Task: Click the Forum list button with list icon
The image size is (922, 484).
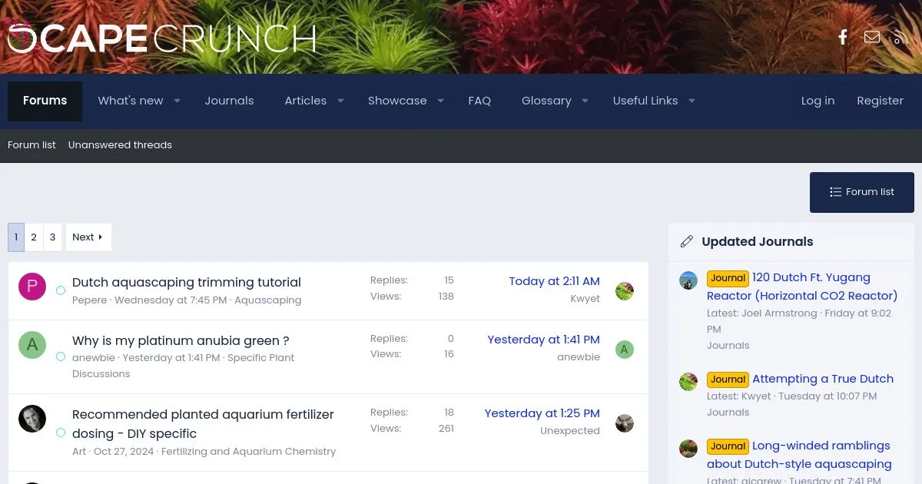Action: tap(861, 192)
